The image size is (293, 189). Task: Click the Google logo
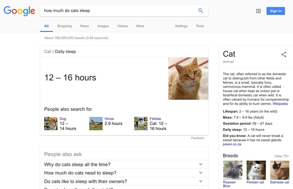[19, 11]
